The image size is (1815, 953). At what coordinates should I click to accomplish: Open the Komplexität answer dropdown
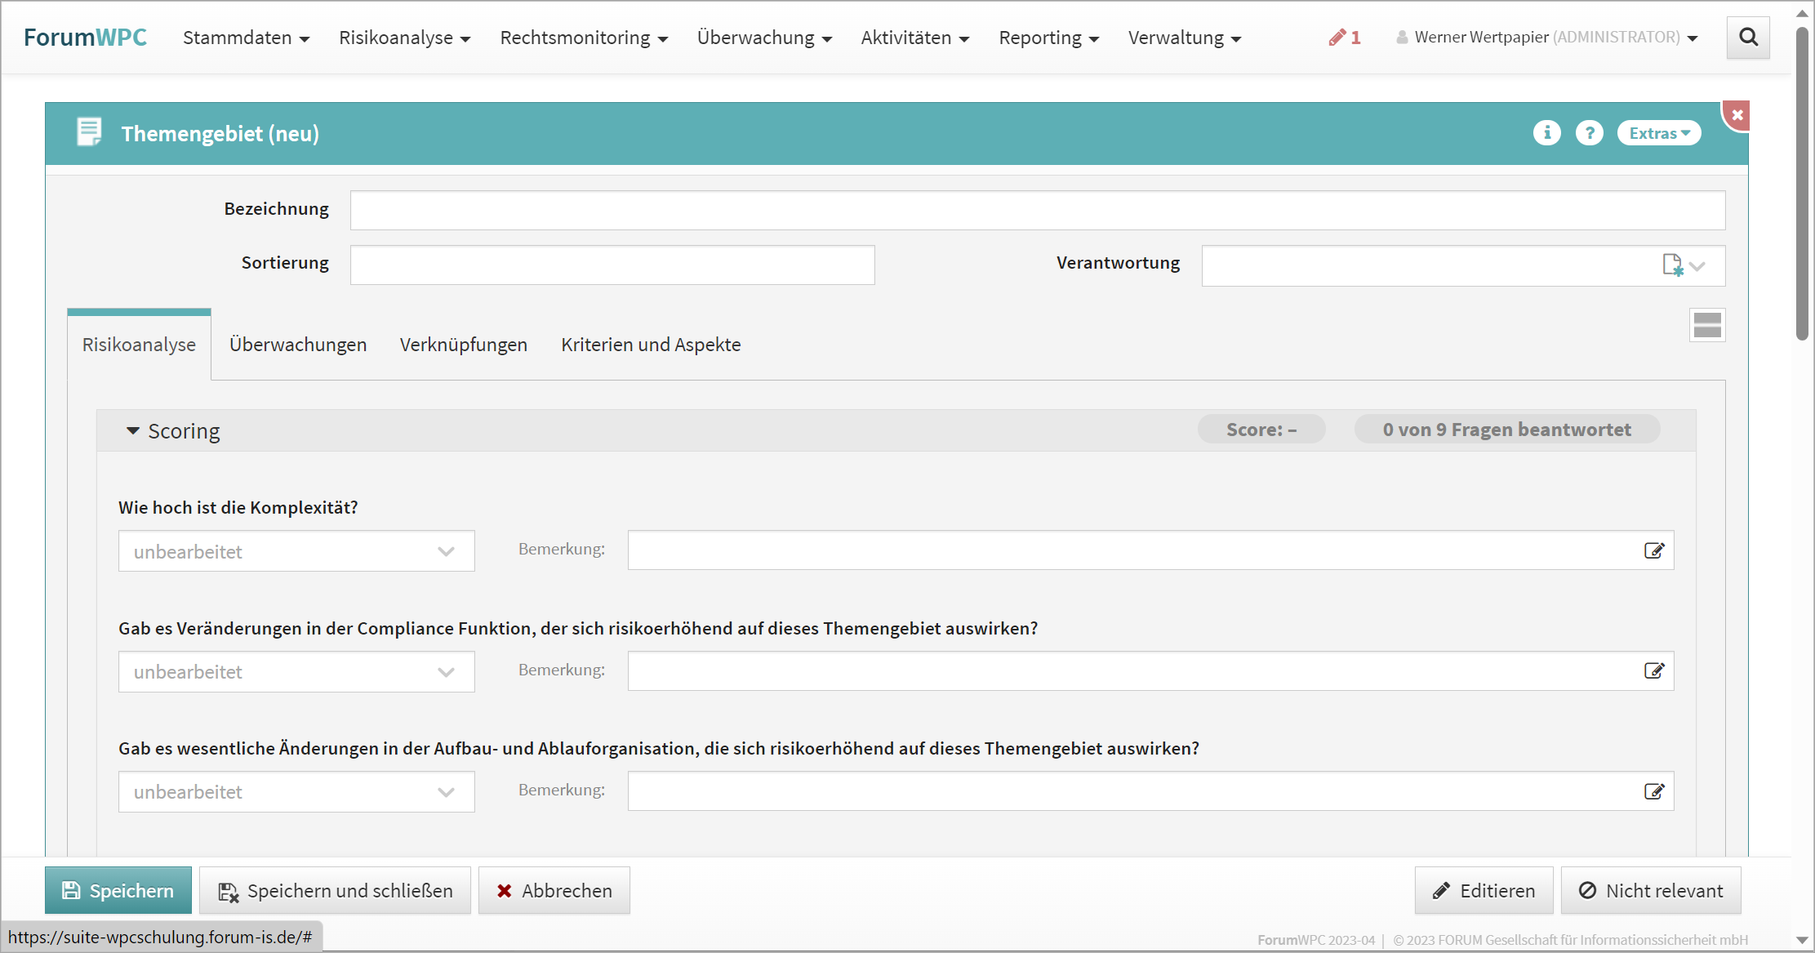[296, 551]
